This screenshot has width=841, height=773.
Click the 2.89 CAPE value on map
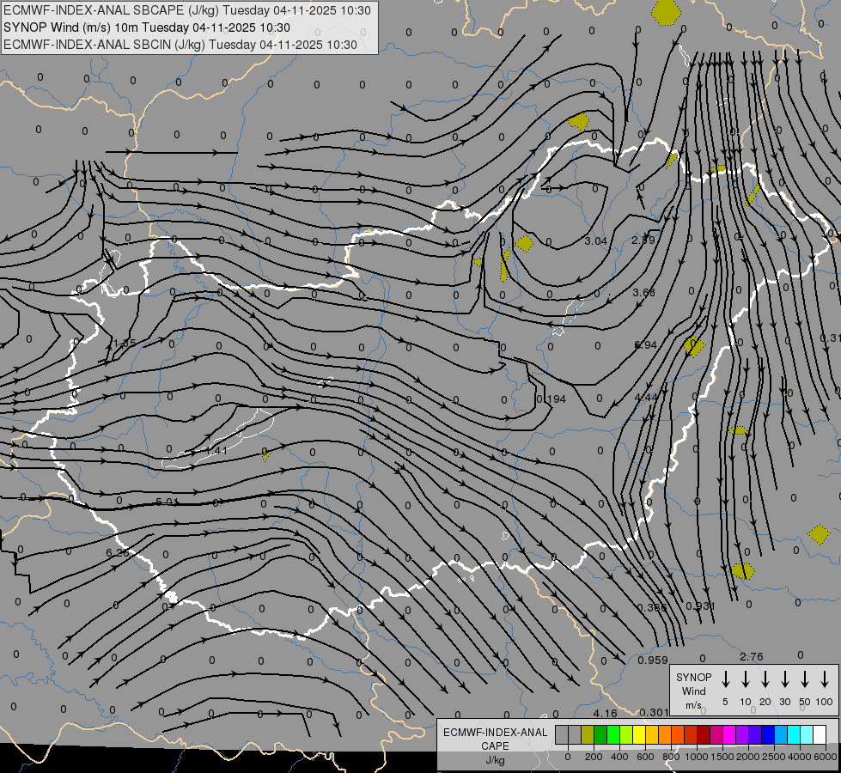(x=643, y=240)
